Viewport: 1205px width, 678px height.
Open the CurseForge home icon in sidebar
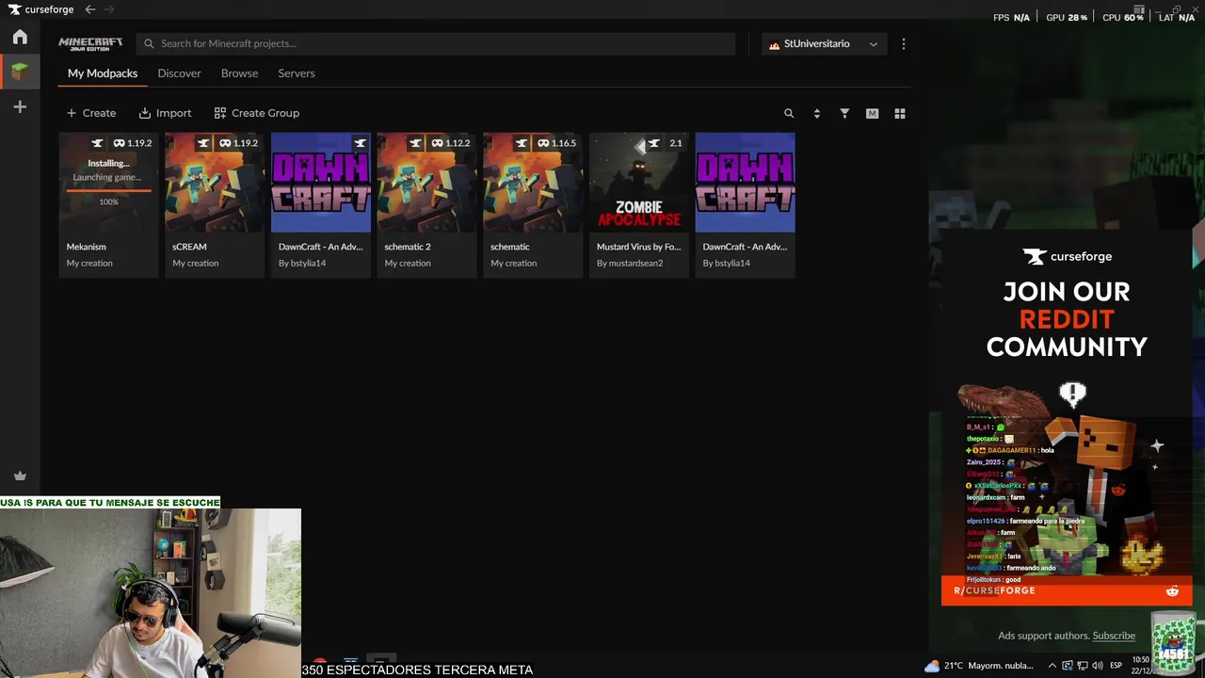[x=20, y=38]
